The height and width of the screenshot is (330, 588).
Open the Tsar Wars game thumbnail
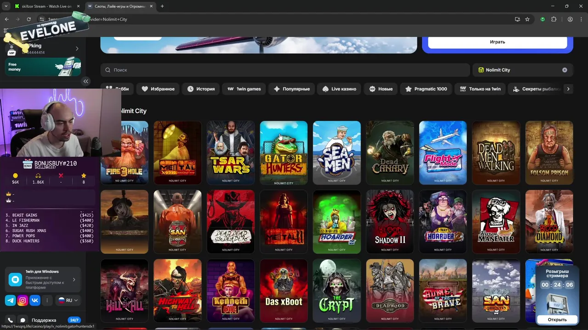[x=231, y=153]
